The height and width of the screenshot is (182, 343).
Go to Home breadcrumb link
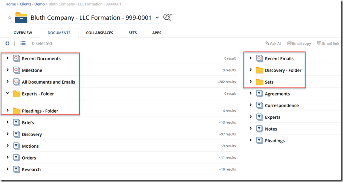10,4
